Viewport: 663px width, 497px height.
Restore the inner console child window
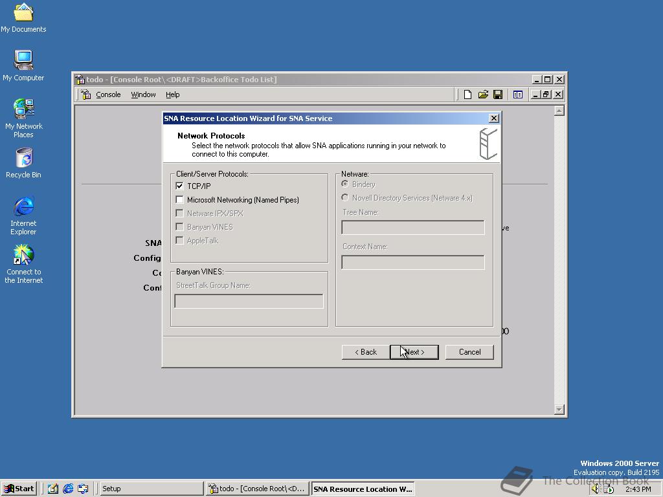[x=546, y=94]
